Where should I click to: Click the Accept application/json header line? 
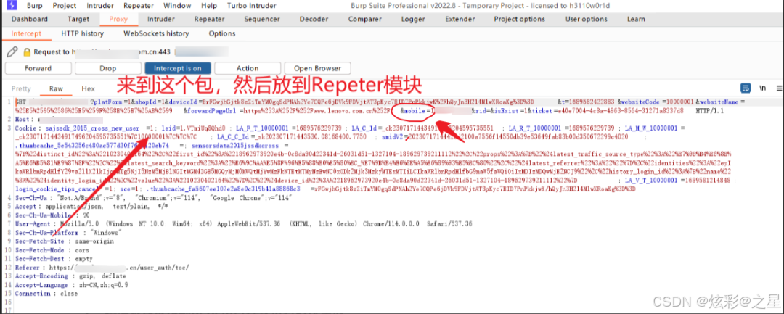click(92, 206)
